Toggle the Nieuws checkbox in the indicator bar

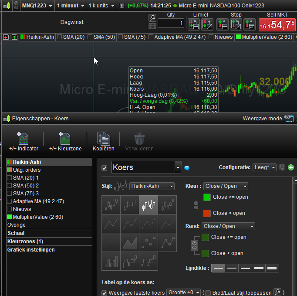point(211,37)
